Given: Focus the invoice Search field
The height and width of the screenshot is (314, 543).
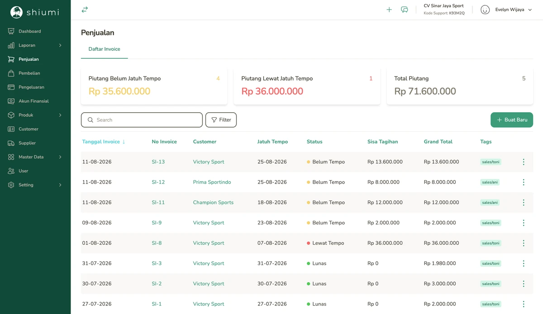Looking at the screenshot, I should tap(142, 120).
